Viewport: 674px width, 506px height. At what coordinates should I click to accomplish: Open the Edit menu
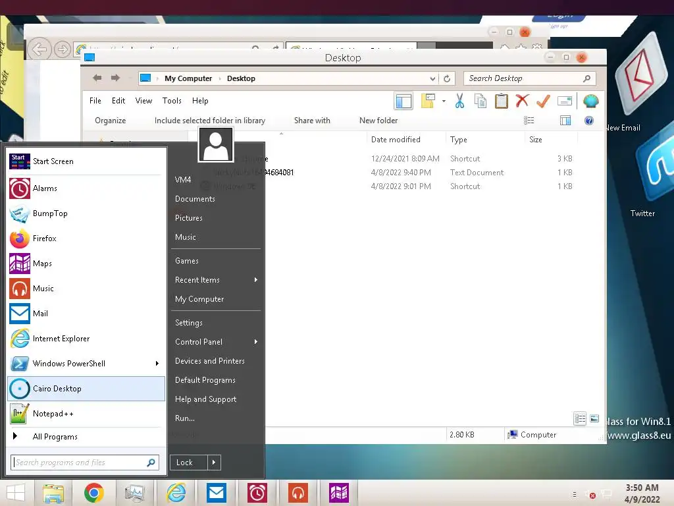(118, 101)
